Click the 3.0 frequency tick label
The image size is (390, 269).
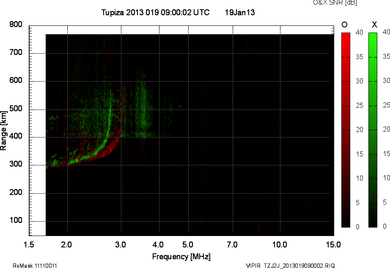click(x=121, y=244)
